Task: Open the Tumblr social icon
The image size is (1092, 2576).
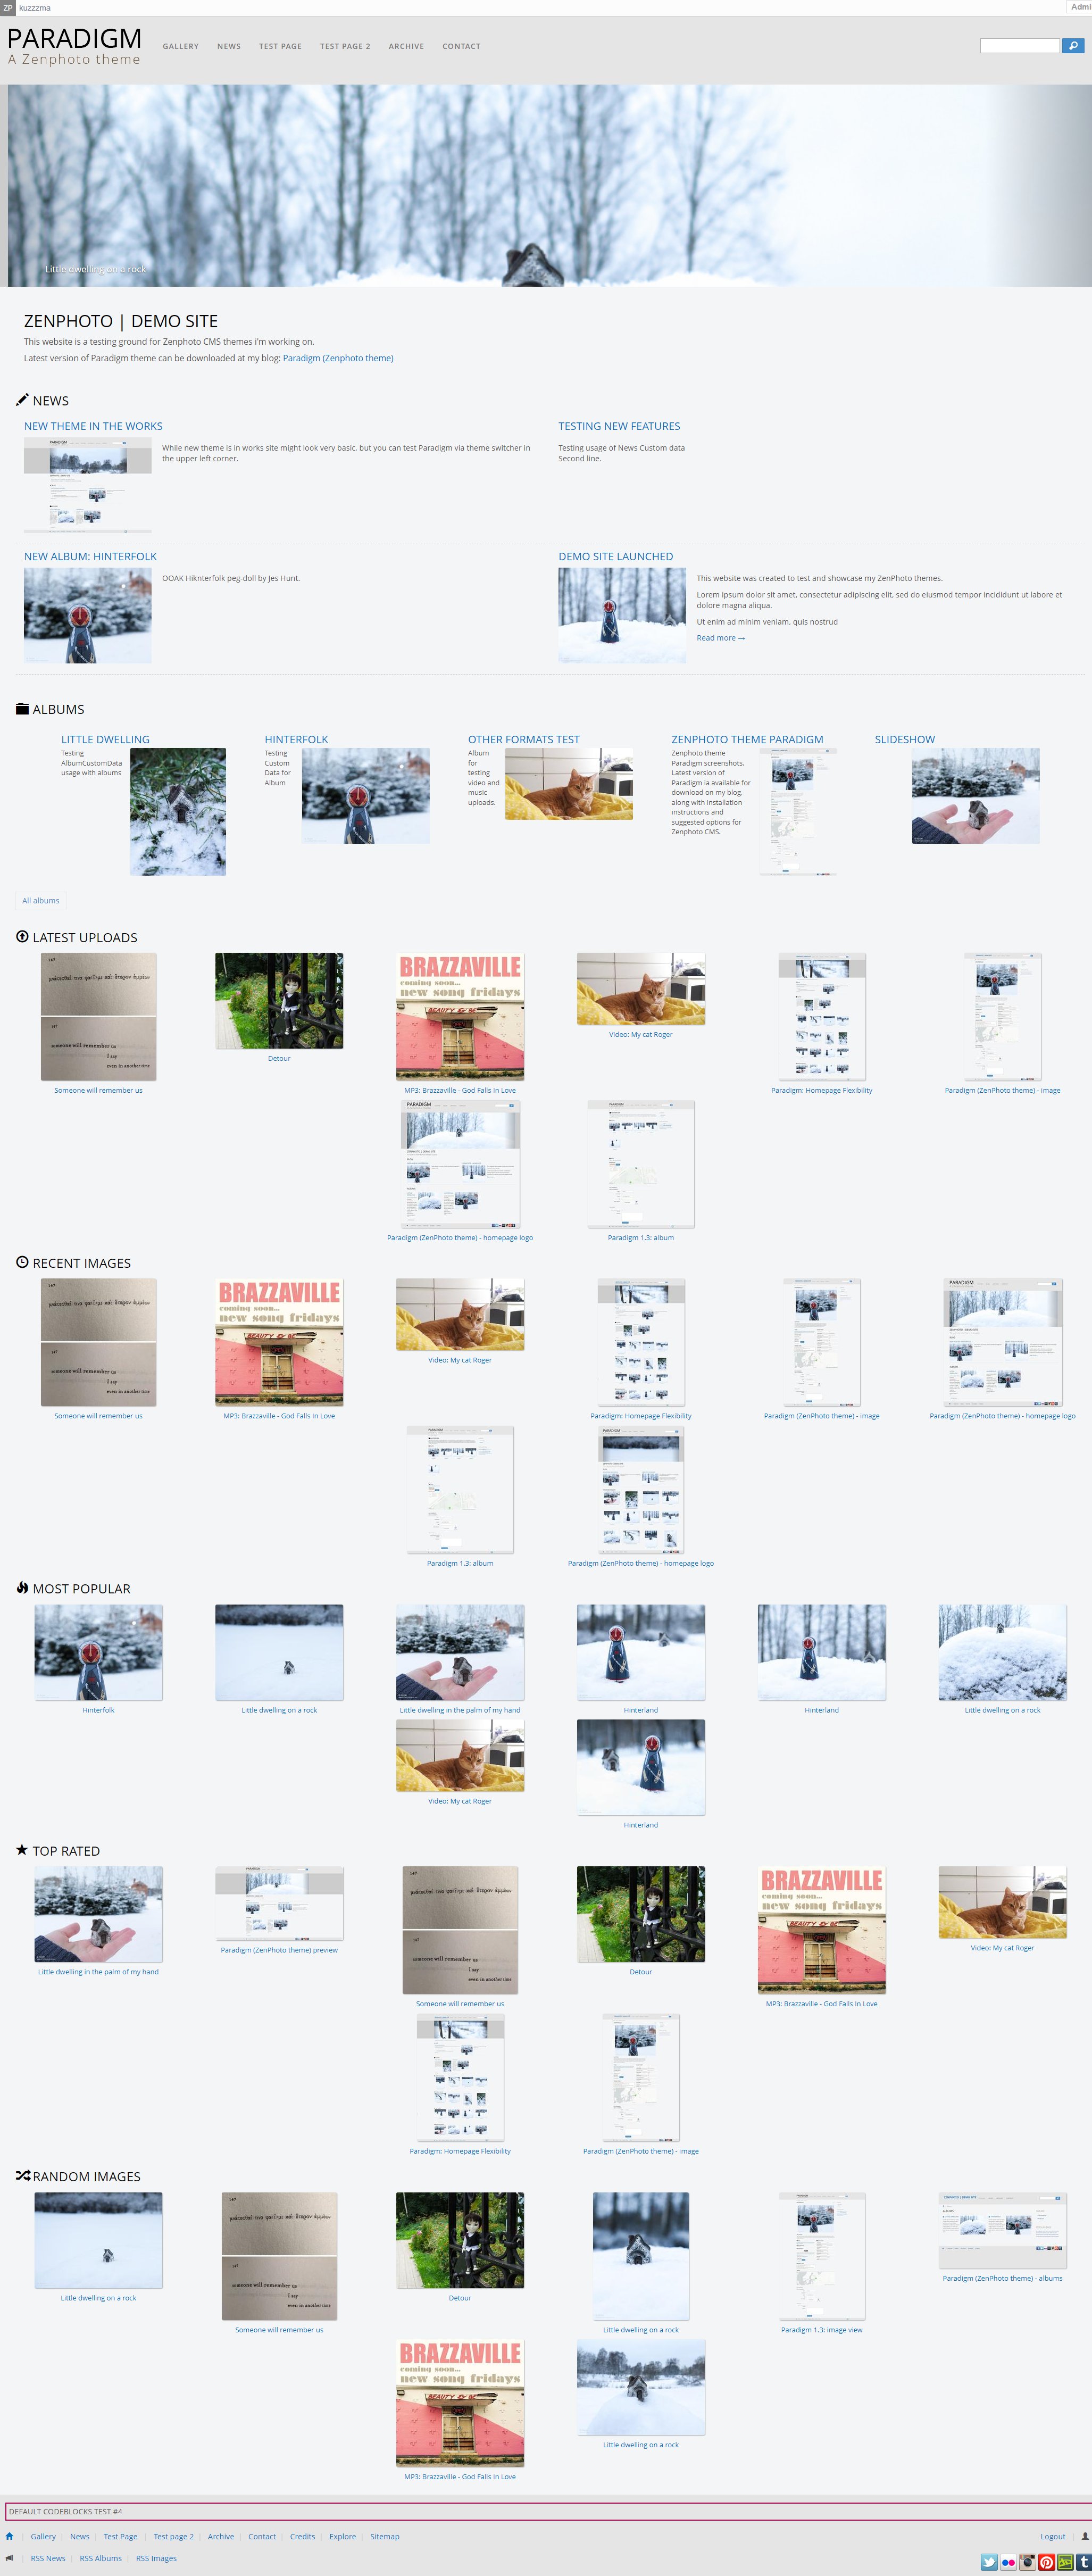Action: pos(1083,2562)
